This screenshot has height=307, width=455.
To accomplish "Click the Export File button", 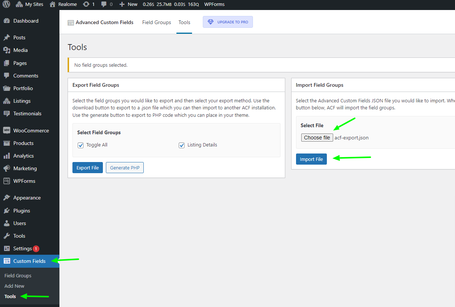I will click(87, 168).
